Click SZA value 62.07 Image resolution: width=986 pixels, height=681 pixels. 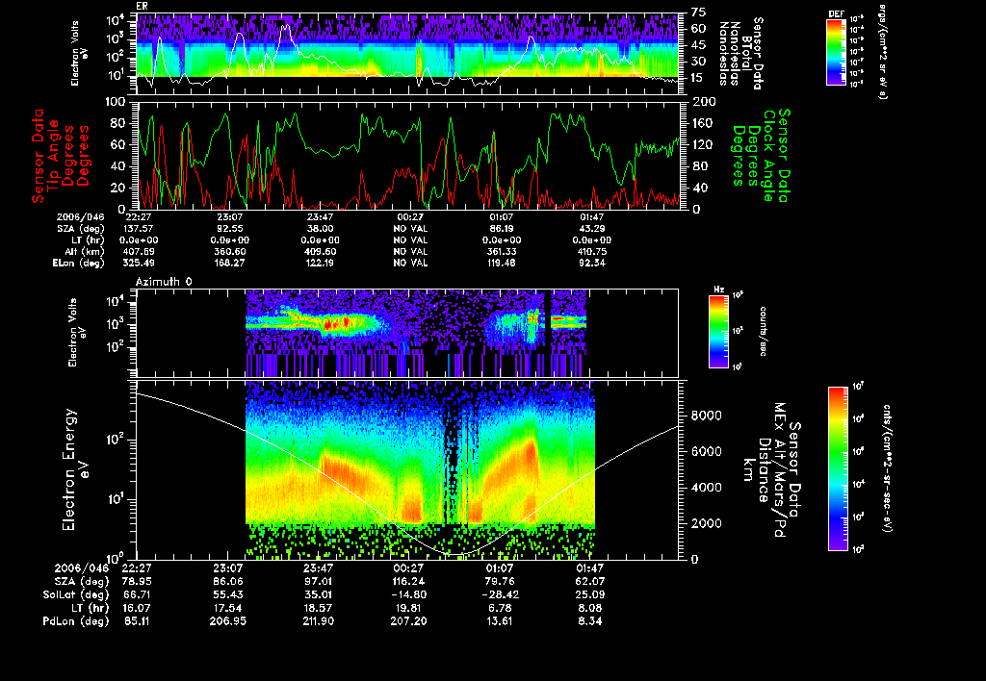[x=589, y=581]
